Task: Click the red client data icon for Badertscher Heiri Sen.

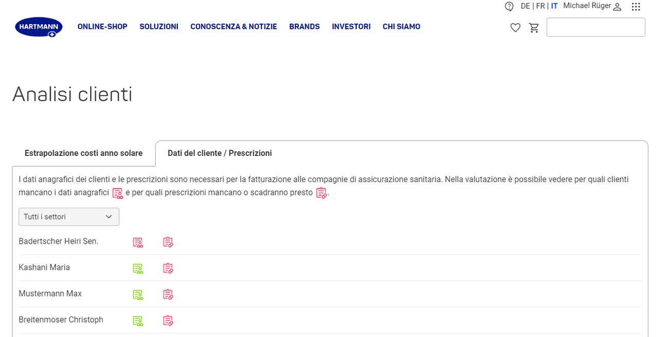Action: click(x=138, y=242)
